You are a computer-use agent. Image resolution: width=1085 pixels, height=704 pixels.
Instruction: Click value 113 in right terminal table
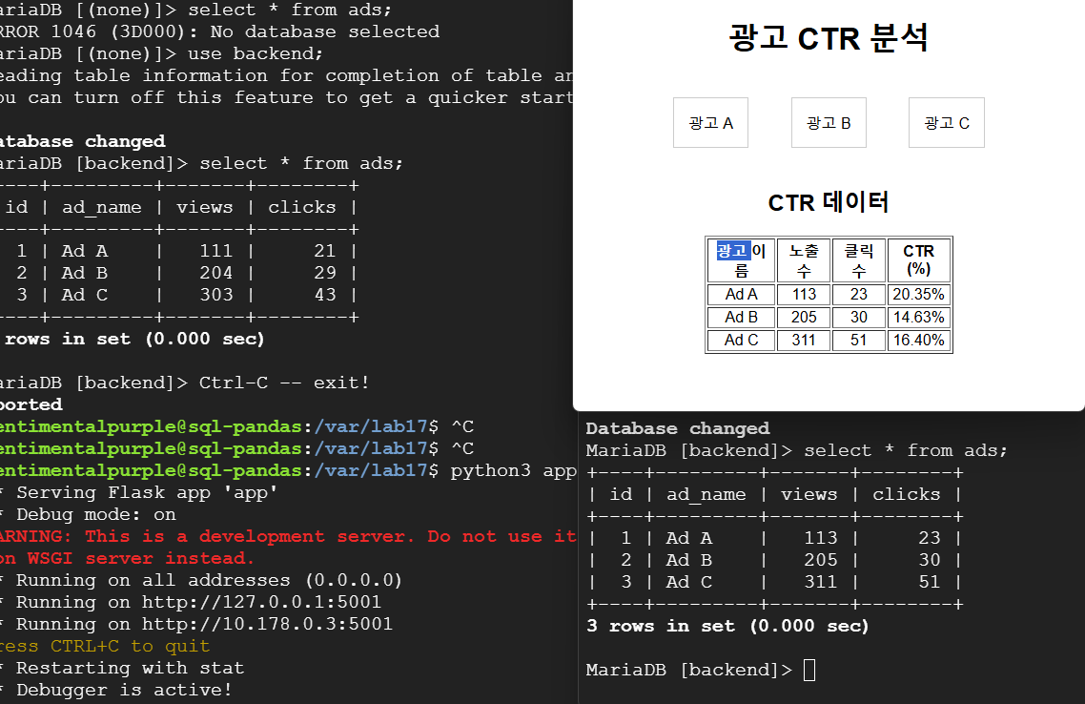coord(821,538)
